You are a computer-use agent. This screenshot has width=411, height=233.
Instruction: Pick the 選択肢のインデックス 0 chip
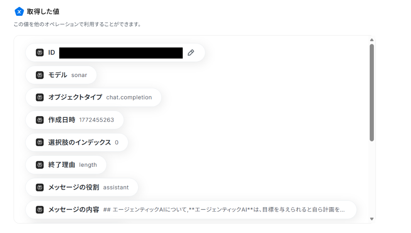point(83,142)
